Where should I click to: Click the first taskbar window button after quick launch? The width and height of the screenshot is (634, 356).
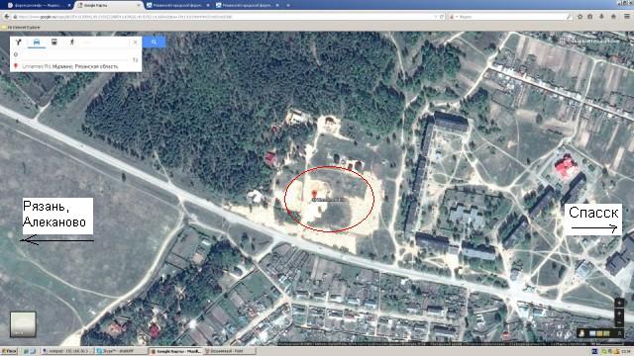click(x=67, y=351)
